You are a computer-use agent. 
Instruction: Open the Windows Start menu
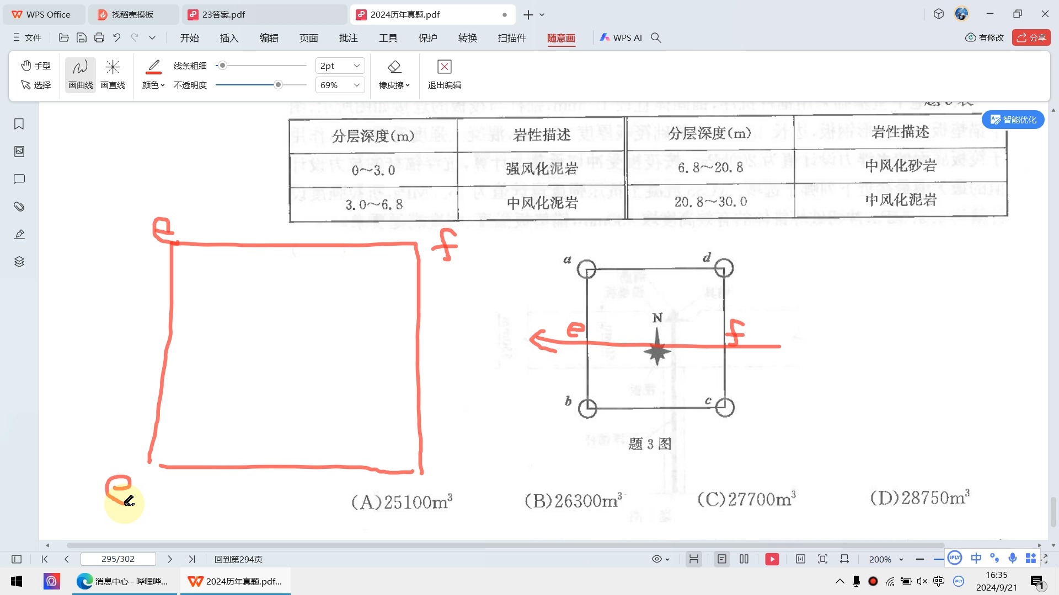pyautogui.click(x=17, y=581)
